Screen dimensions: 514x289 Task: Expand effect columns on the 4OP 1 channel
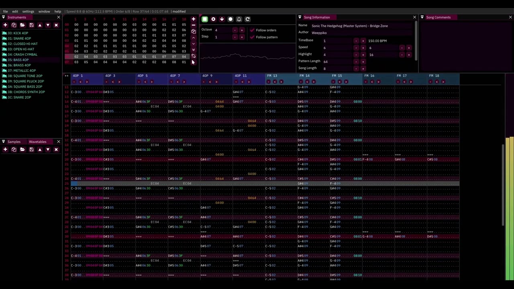(x=87, y=82)
